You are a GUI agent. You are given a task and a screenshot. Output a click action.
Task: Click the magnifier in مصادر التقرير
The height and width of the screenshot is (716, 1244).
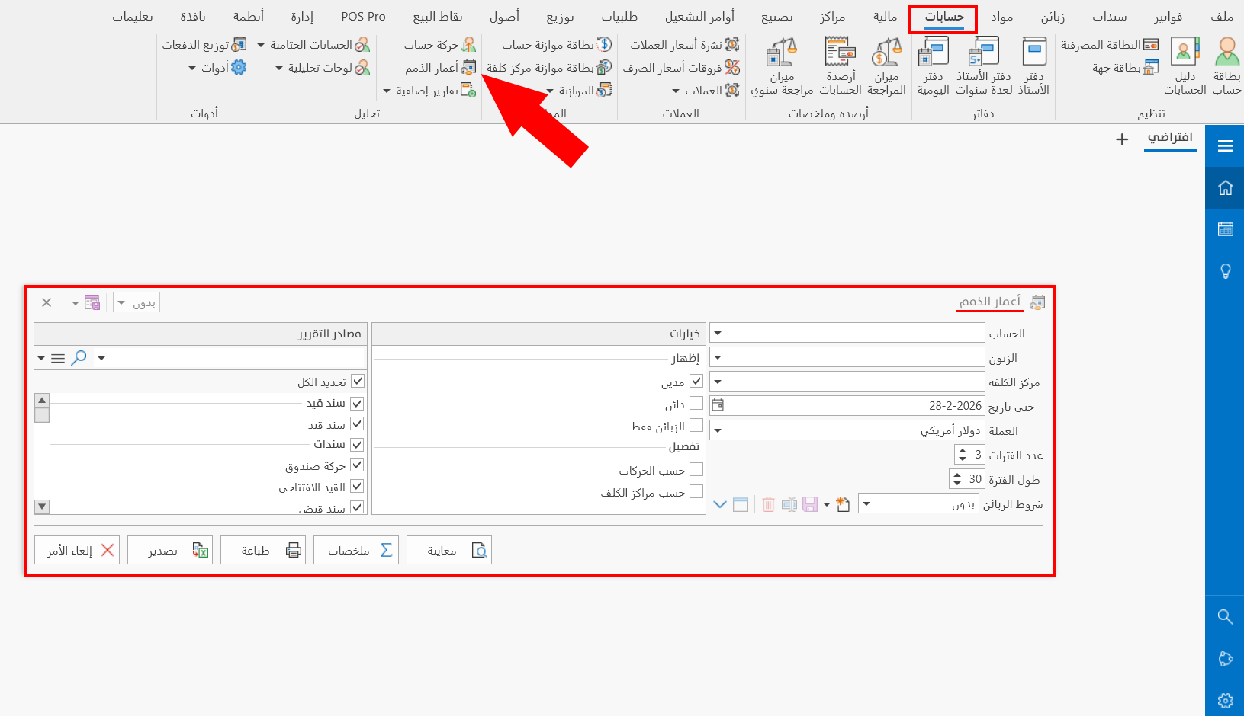pyautogui.click(x=79, y=358)
